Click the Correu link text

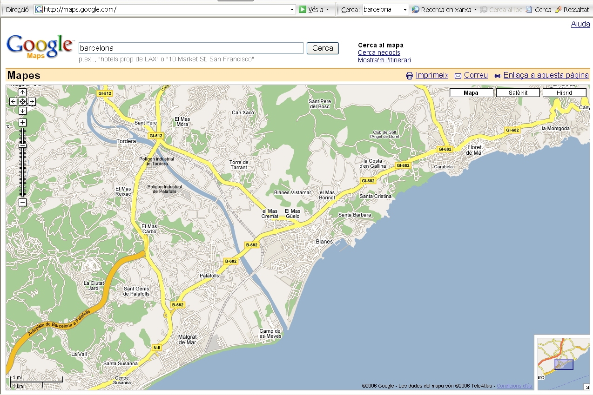[476, 75]
